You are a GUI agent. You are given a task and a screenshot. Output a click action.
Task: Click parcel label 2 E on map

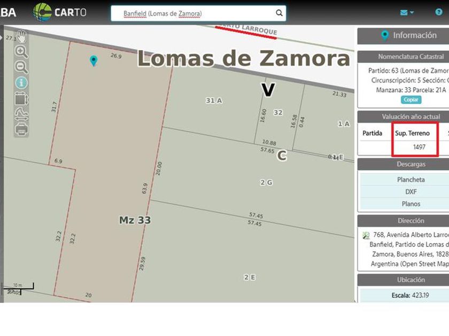pos(250,277)
